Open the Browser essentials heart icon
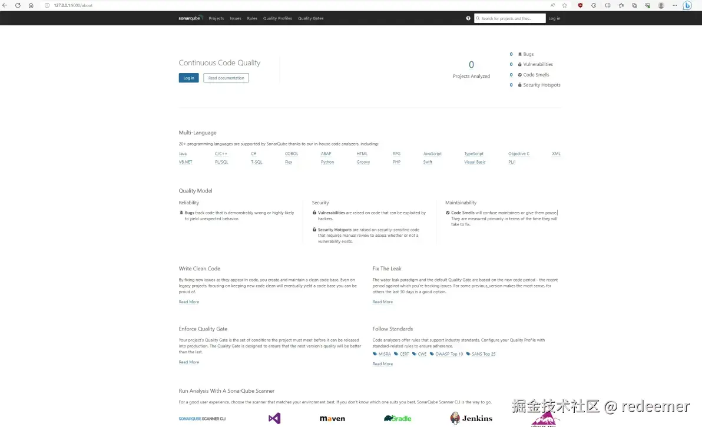 (x=647, y=5)
